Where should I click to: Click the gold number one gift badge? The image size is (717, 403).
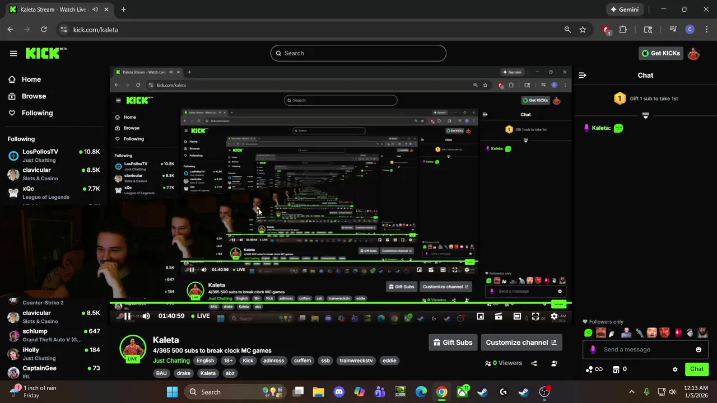click(x=620, y=99)
